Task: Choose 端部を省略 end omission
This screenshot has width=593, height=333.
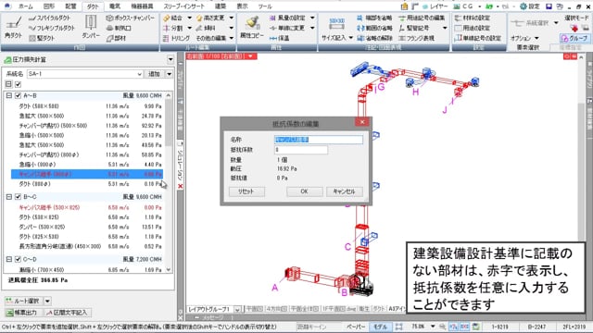Action: [x=374, y=18]
